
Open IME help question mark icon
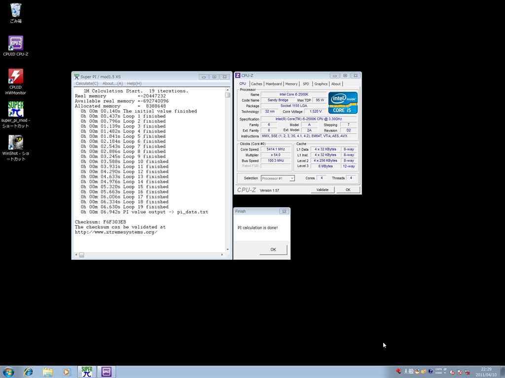430,371
